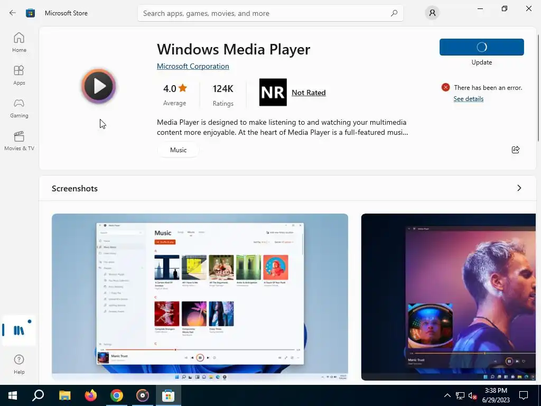This screenshot has width=541, height=406.
Task: Open the notification center icon
Action: [524, 395]
